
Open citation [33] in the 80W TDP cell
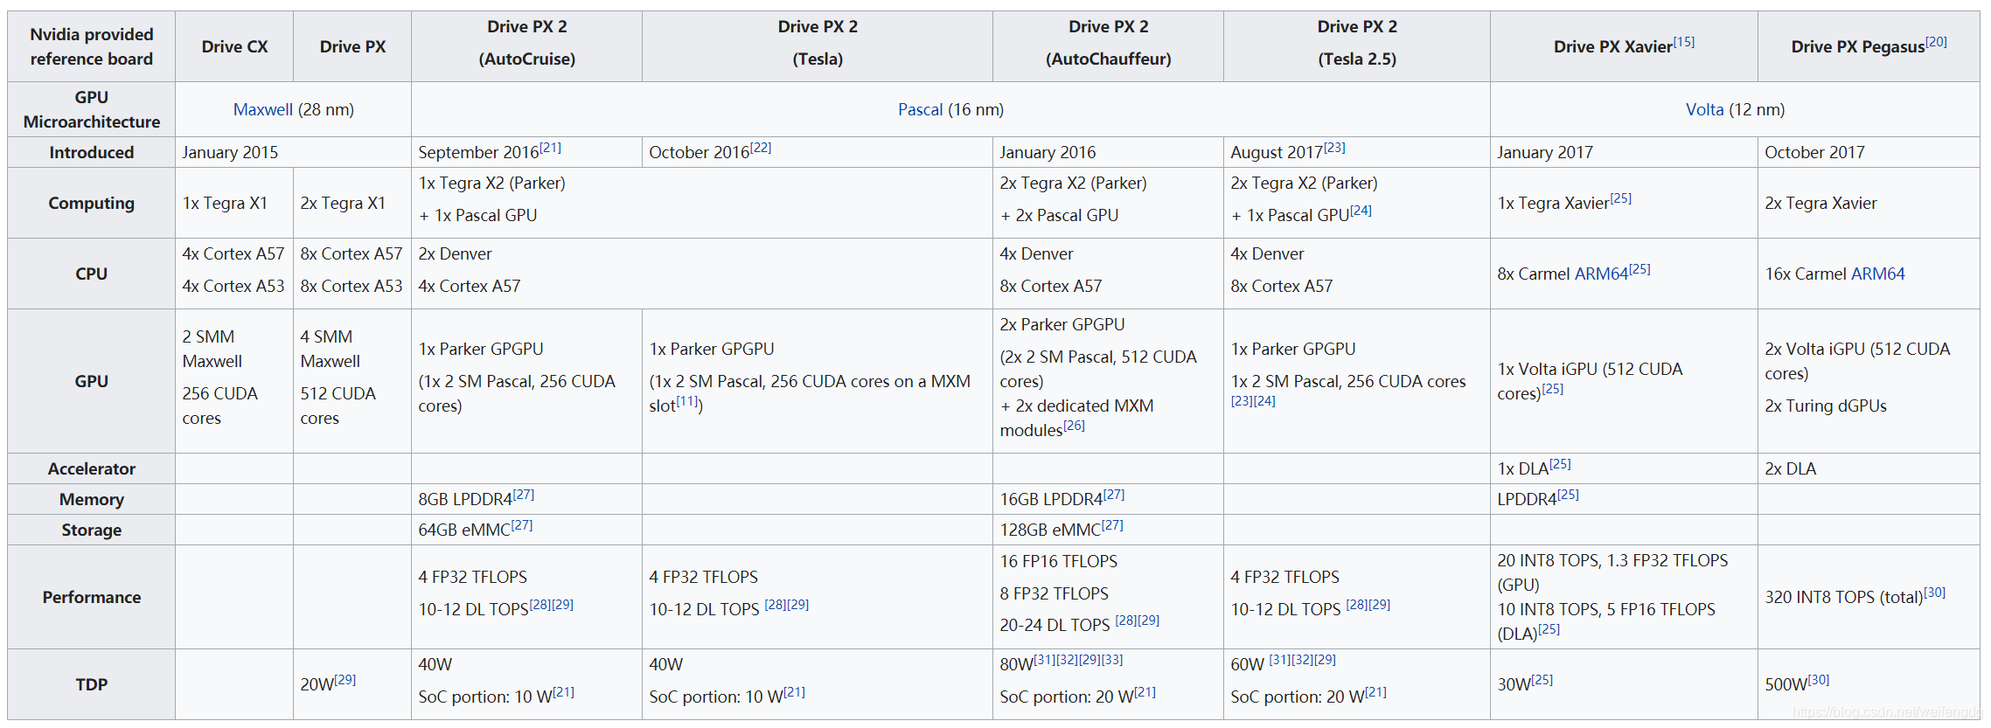(1112, 659)
